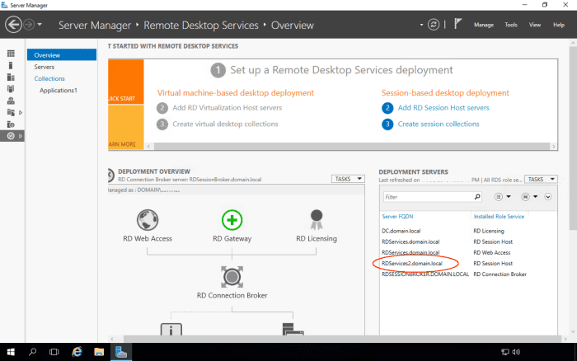Select Overview in the RDS navigation
Image resolution: width=577 pixels, height=361 pixels.
coord(62,55)
